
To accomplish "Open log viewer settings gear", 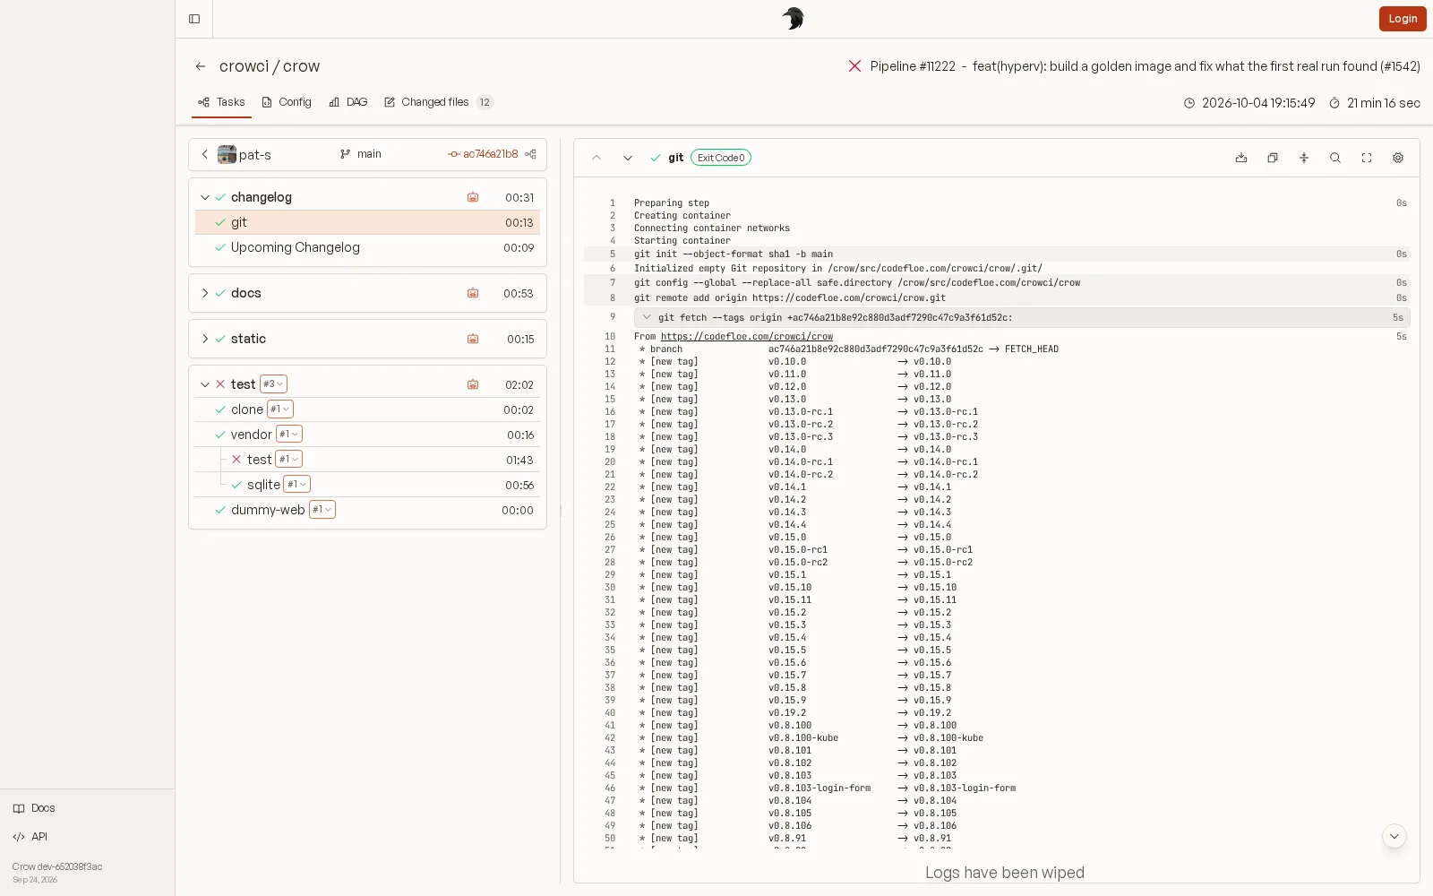I will [x=1398, y=158].
